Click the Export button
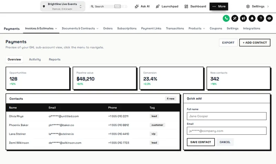276x164 pixels. (x=228, y=42)
